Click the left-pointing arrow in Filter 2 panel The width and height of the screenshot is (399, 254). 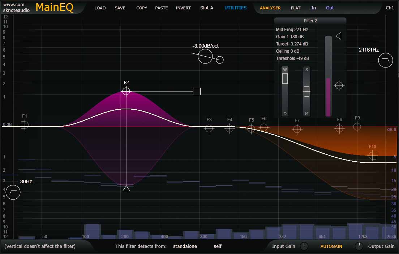pyautogui.click(x=338, y=36)
